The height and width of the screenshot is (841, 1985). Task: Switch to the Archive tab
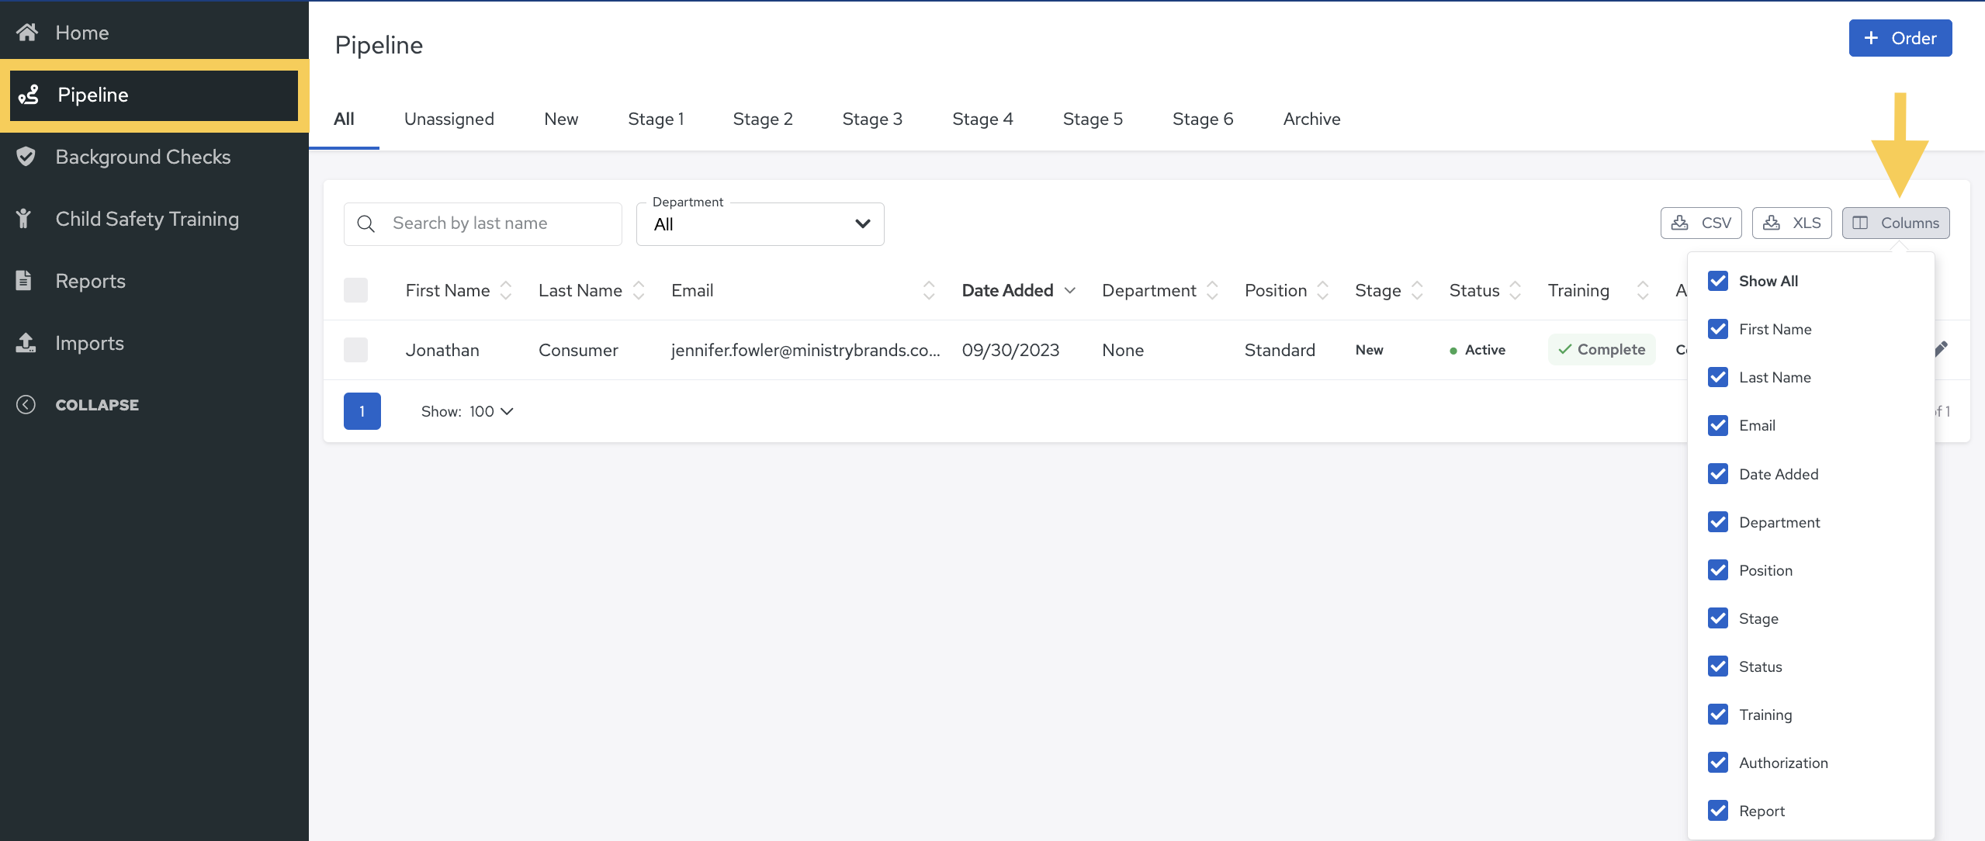tap(1311, 119)
